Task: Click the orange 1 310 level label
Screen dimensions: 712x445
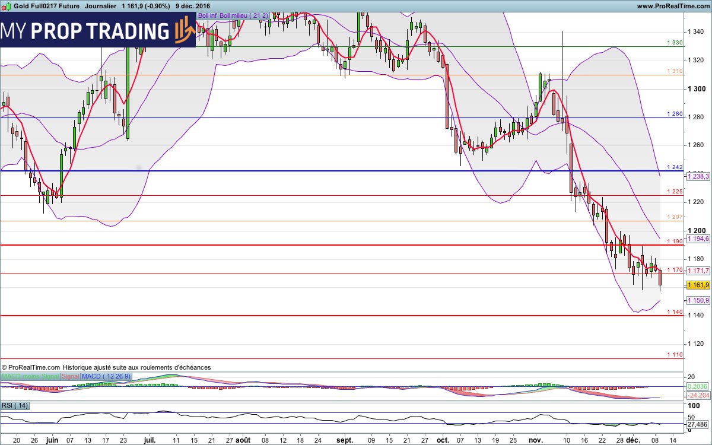Action: tap(675, 71)
